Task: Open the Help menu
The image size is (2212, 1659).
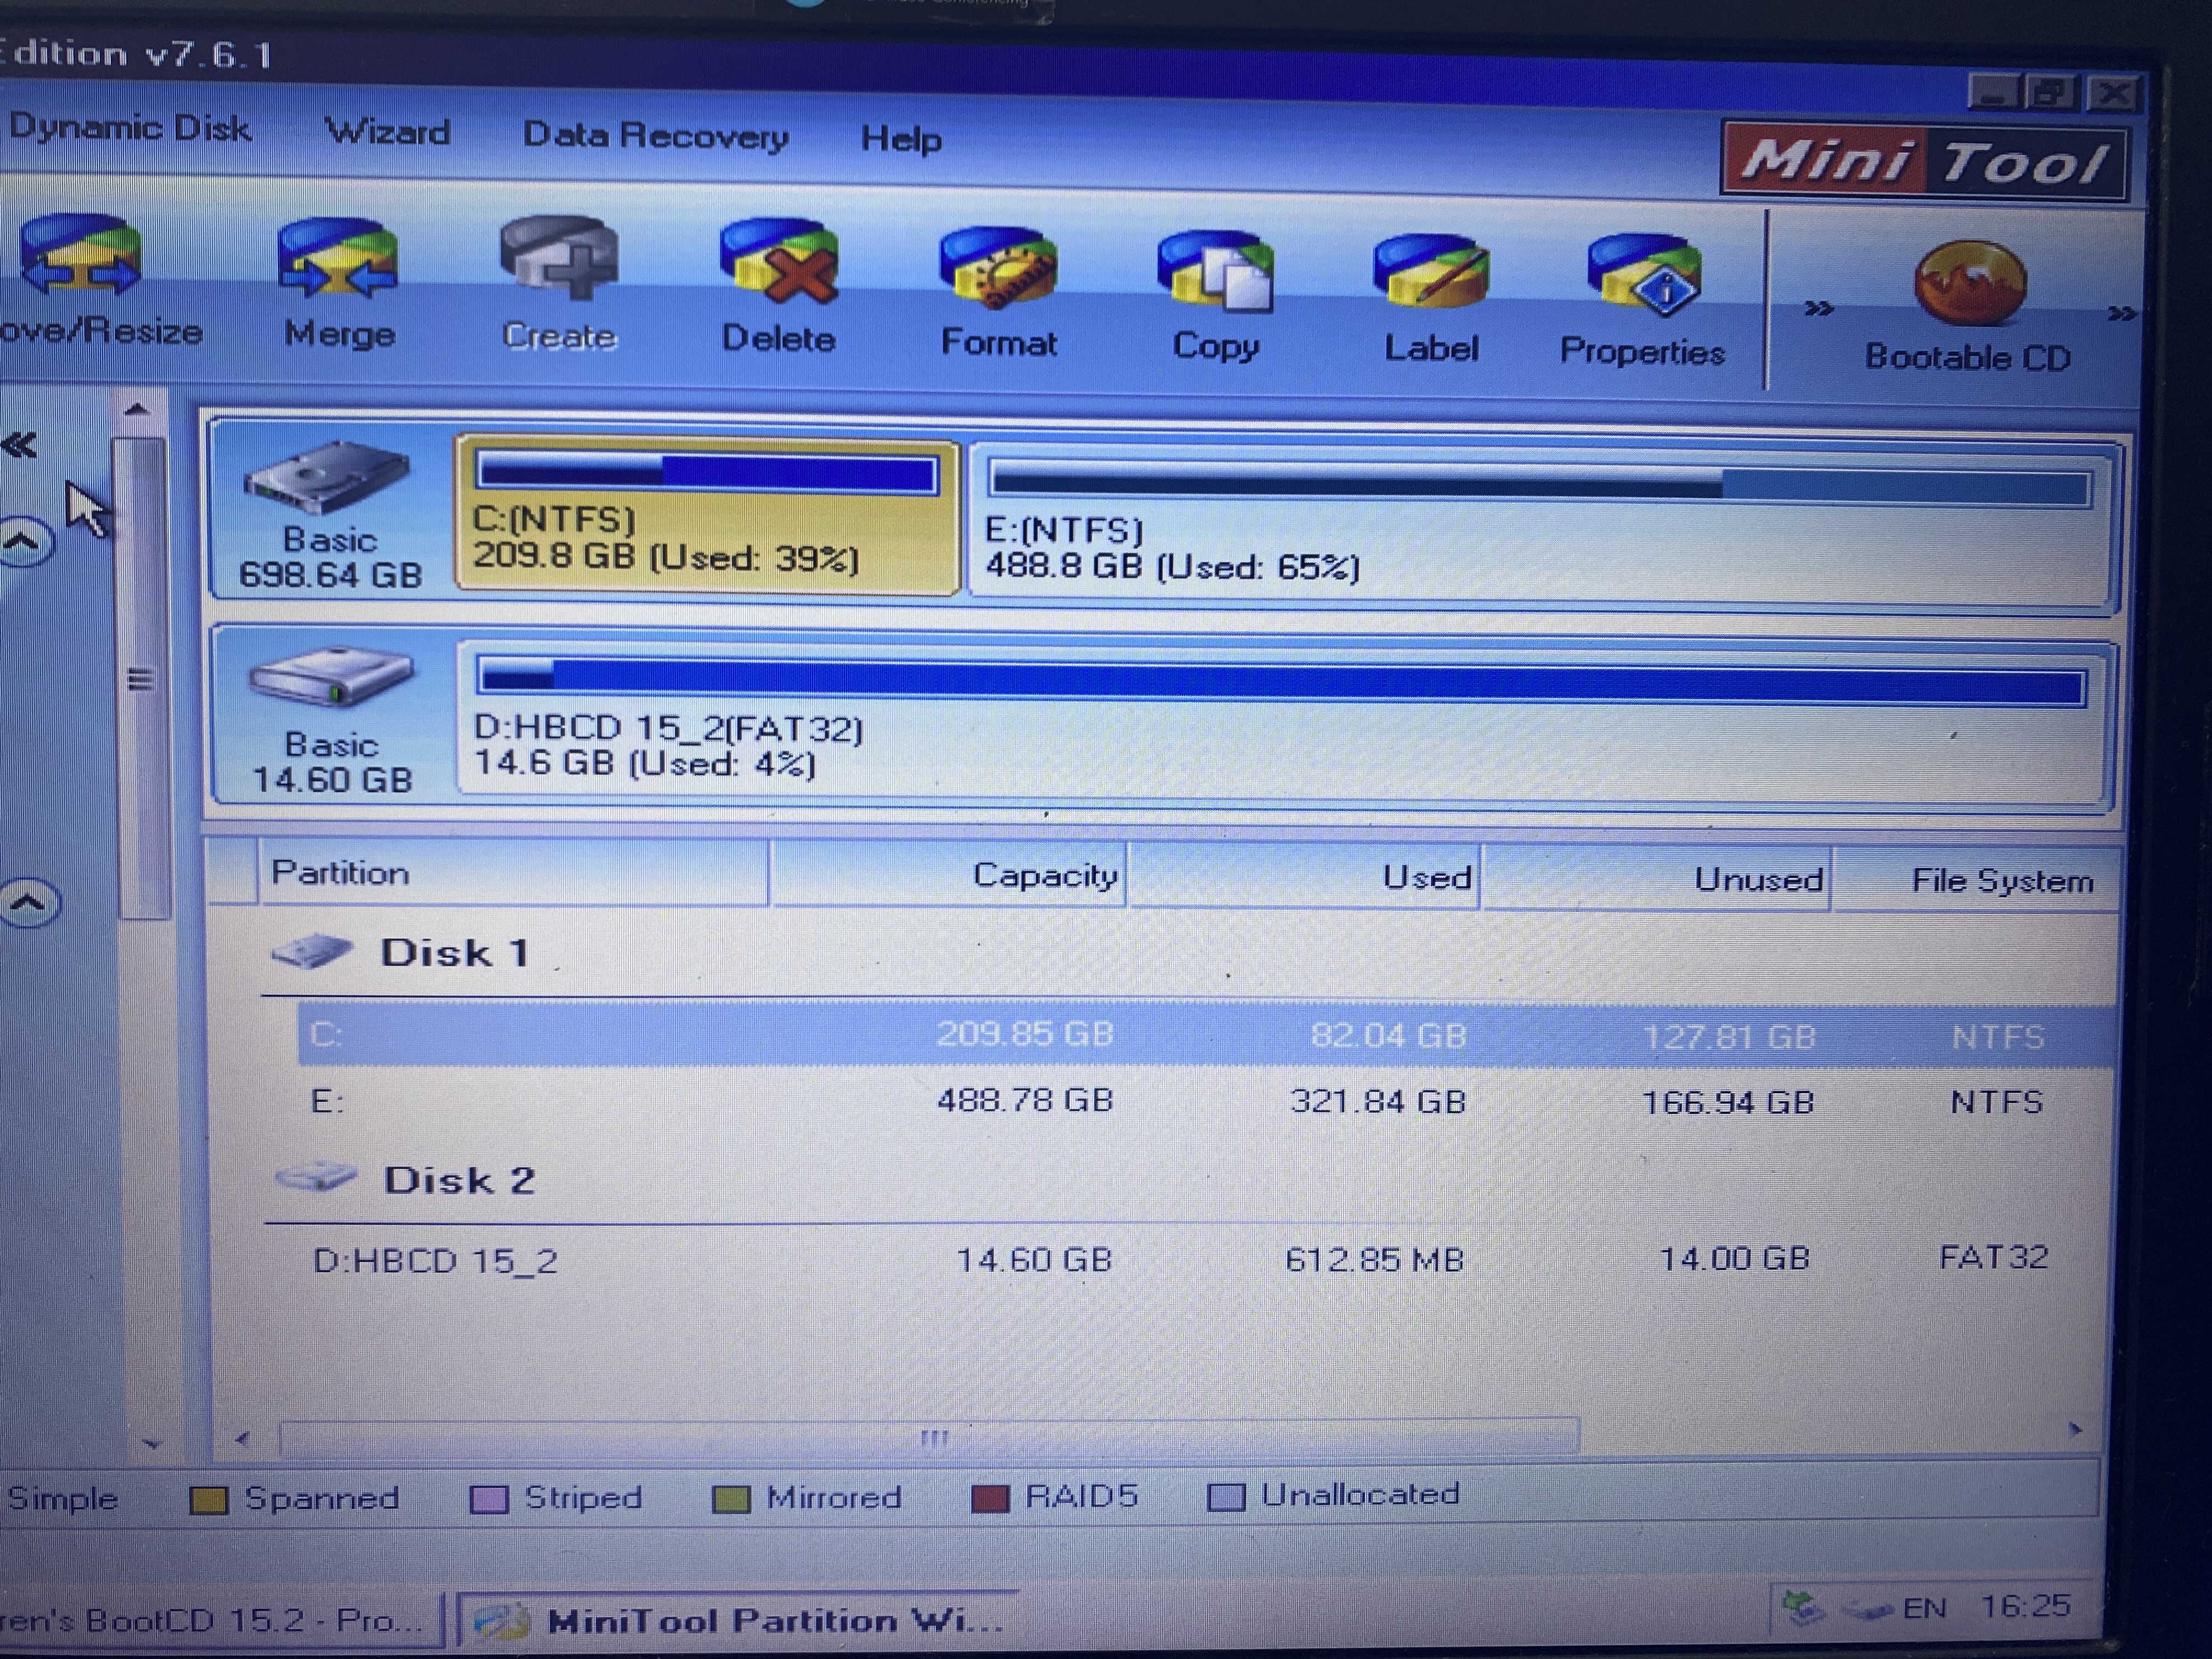Action: pyautogui.click(x=901, y=139)
